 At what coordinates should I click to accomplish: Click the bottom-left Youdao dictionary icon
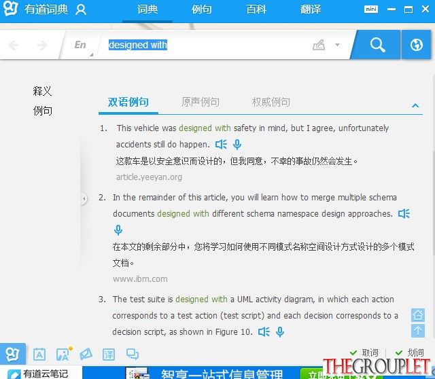[12, 354]
